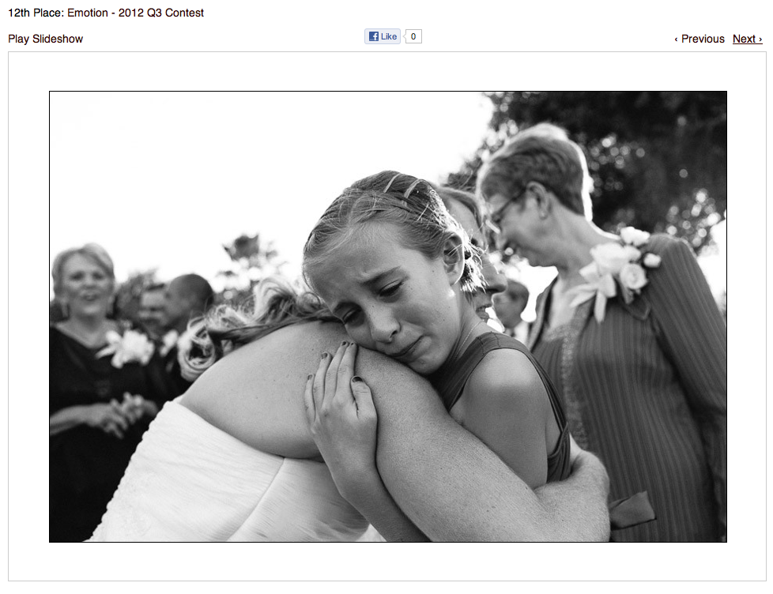Image resolution: width=773 pixels, height=594 pixels.
Task: Click the Facebook logo icon in Like button
Action: (x=374, y=36)
